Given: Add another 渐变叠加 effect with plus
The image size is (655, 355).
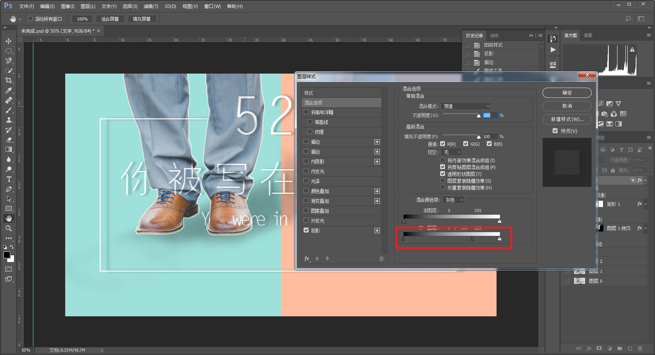Looking at the screenshot, I should pyautogui.click(x=377, y=201).
